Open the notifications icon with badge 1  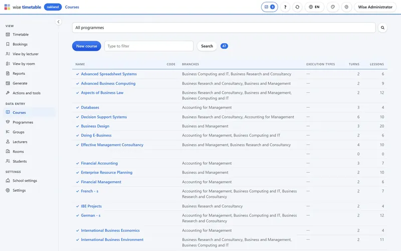(269, 7)
